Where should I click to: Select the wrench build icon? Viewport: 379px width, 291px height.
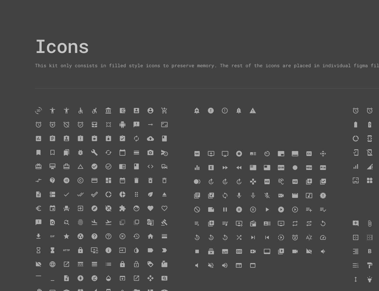click(x=94, y=152)
